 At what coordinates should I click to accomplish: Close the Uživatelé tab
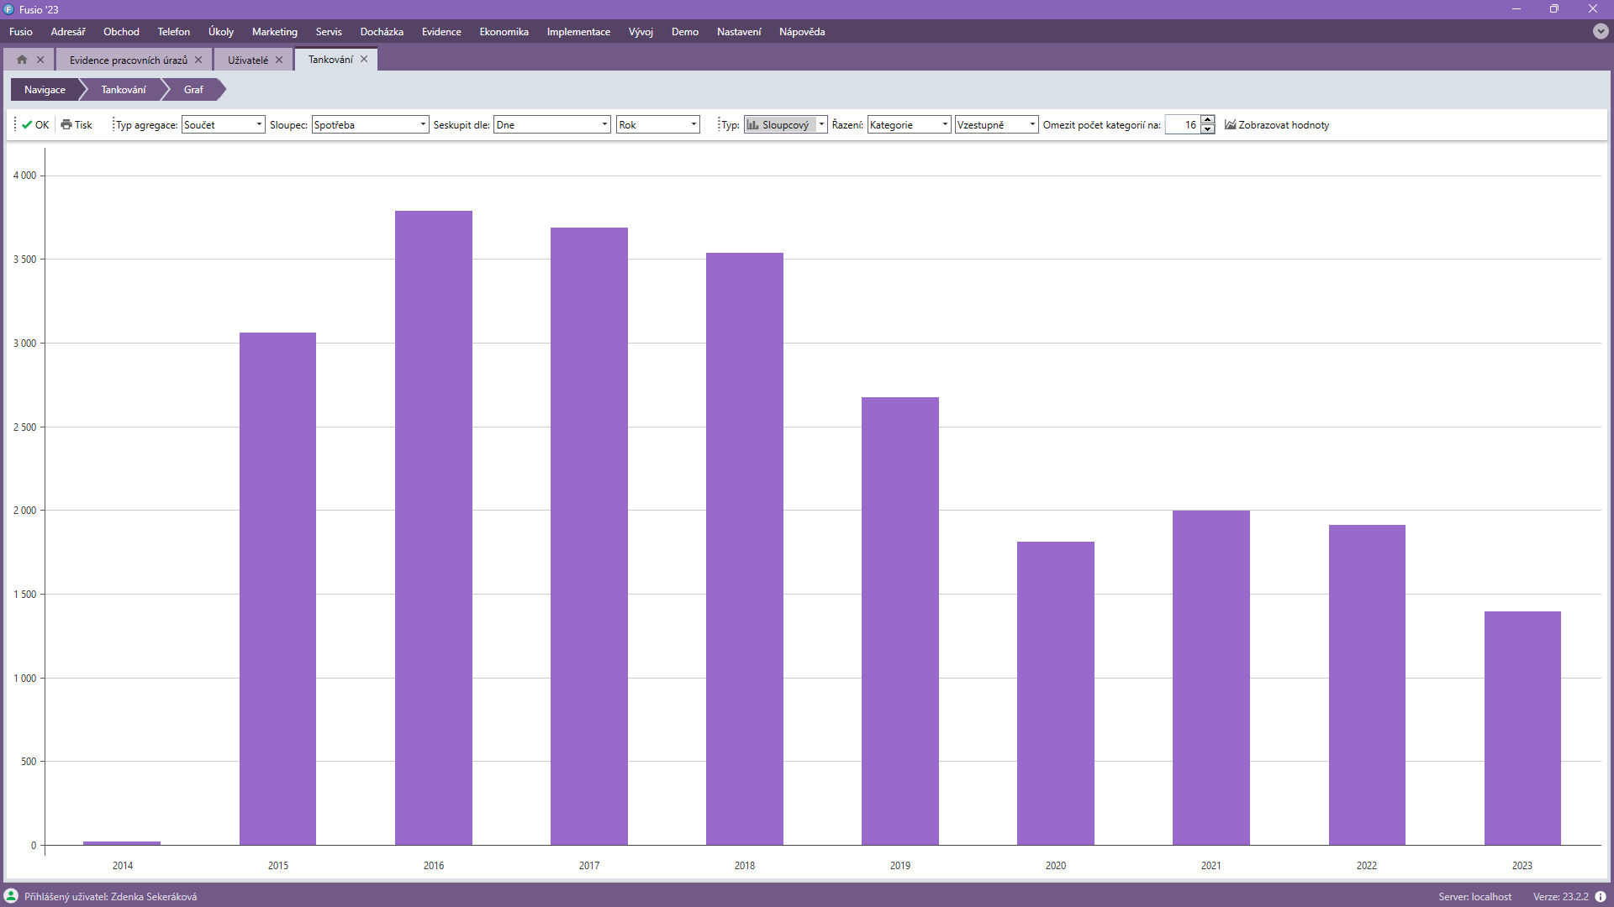point(279,60)
